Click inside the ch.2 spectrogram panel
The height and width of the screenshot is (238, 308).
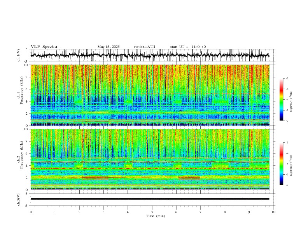click(150, 159)
